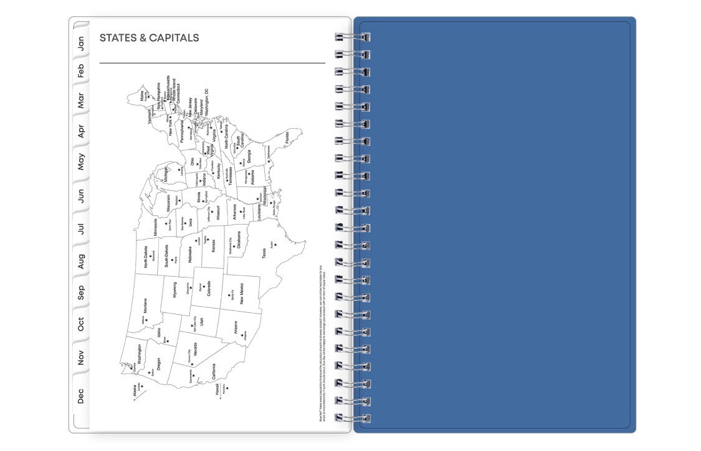Click the Apr divider tab

click(81, 131)
